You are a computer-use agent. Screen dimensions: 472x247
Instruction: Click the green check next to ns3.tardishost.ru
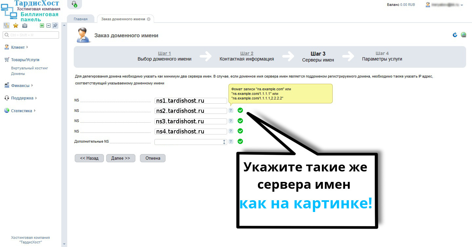click(240, 121)
